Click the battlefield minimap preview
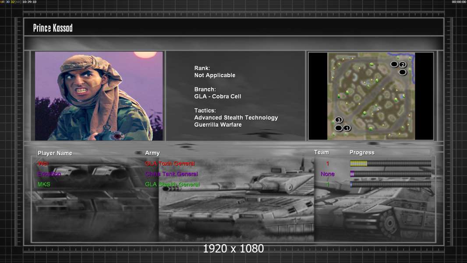Image resolution: width=467 pixels, height=263 pixels. 371,96
